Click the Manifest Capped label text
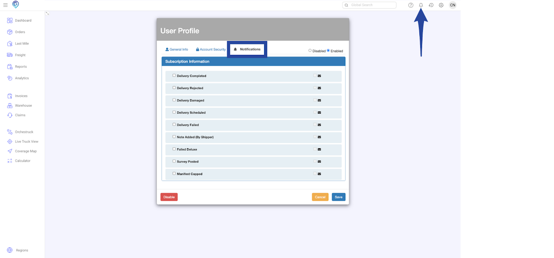 coord(190,174)
